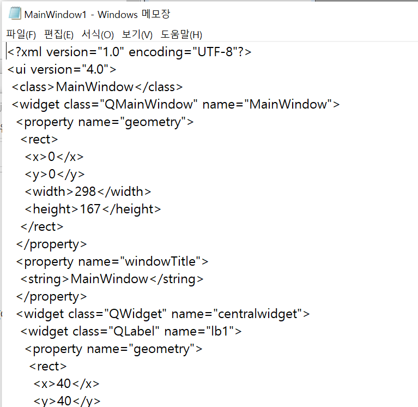Screen dimensions: 418x407
Task: Click the <y>40</y> line
Action: pyautogui.click(x=67, y=401)
